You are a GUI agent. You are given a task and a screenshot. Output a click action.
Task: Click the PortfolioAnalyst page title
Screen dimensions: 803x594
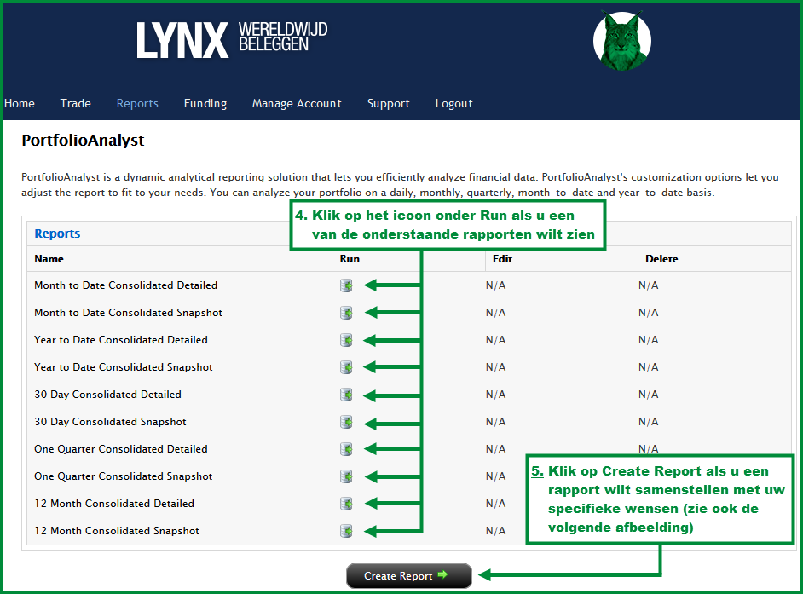click(83, 141)
